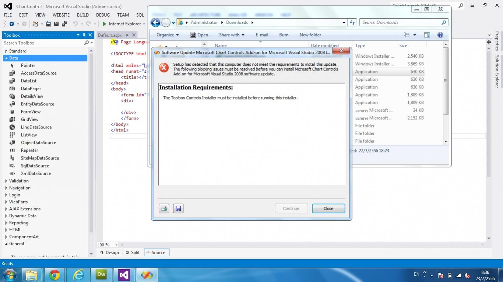Click the Search Toolbox field

(x=43, y=43)
